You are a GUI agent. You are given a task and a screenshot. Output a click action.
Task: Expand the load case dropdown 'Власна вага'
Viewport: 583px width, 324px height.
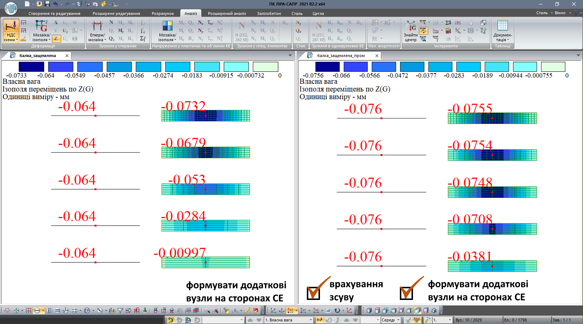pos(311,320)
